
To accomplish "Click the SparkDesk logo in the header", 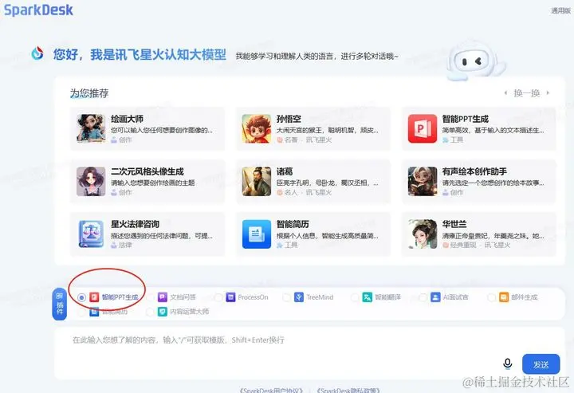I will tap(38, 10).
